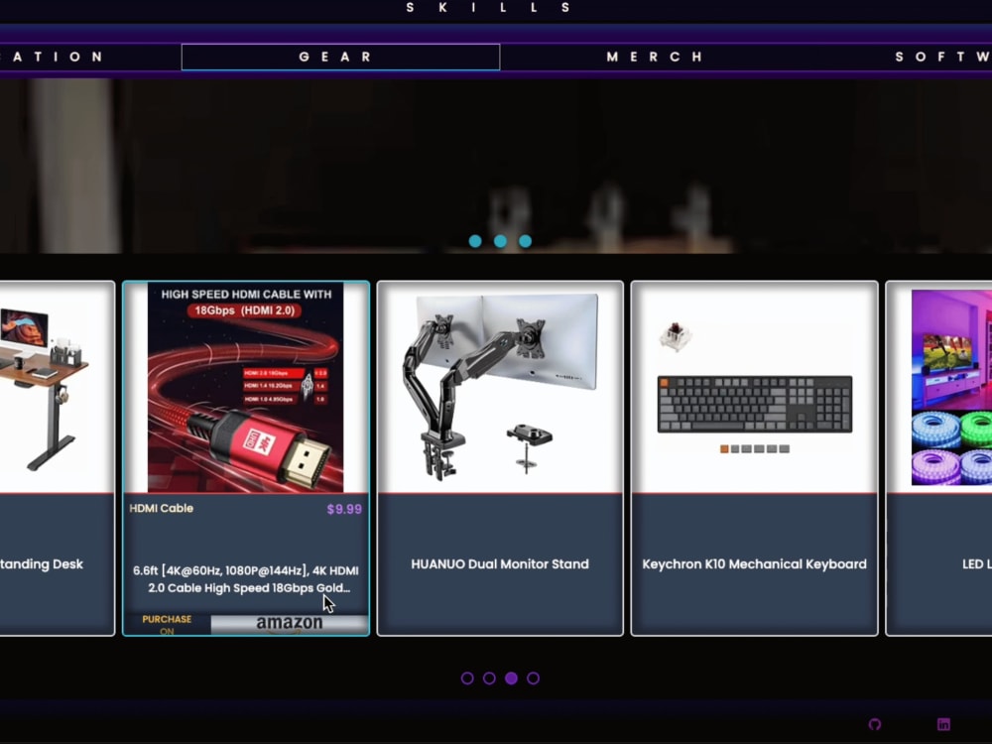Switch to the Merch tab
The height and width of the screenshot is (744, 992).
655,57
